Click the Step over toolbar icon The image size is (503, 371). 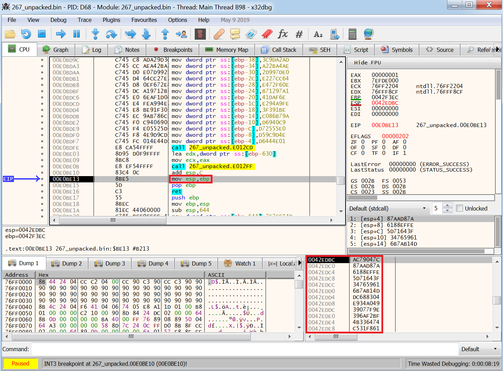click(111, 34)
